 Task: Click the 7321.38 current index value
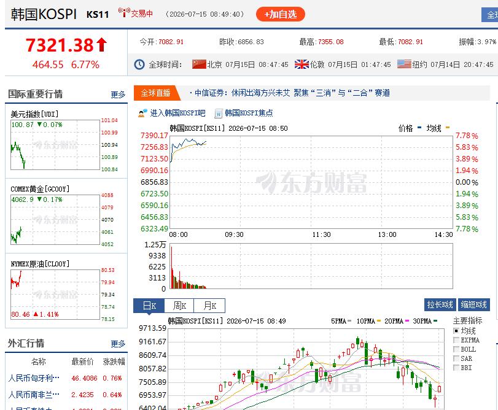pyautogui.click(x=60, y=45)
